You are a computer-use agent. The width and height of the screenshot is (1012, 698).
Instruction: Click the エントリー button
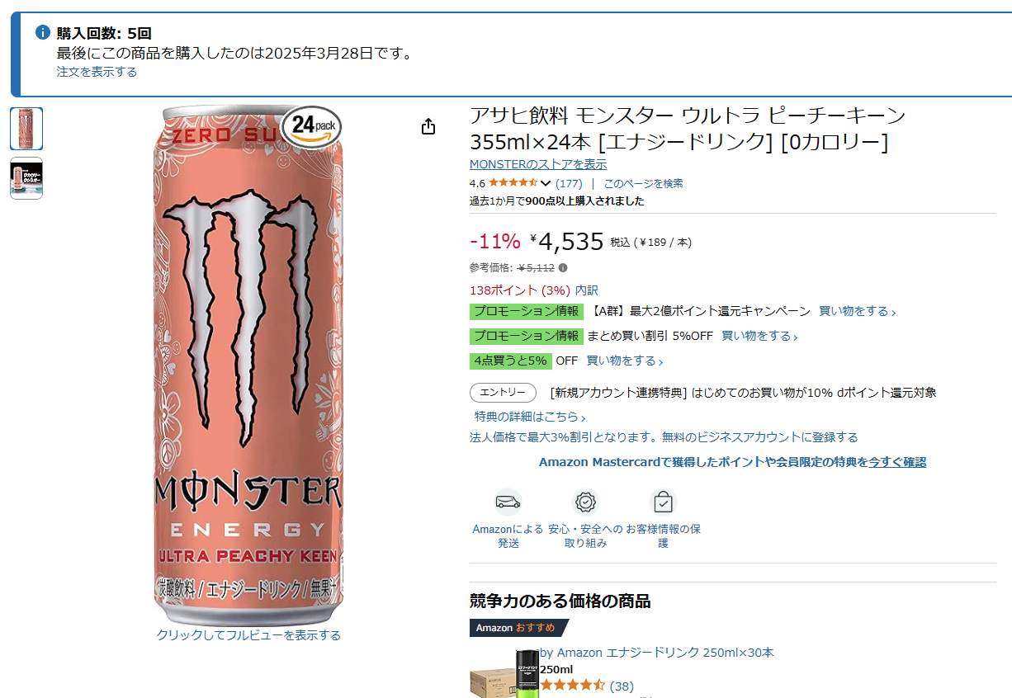pos(503,393)
